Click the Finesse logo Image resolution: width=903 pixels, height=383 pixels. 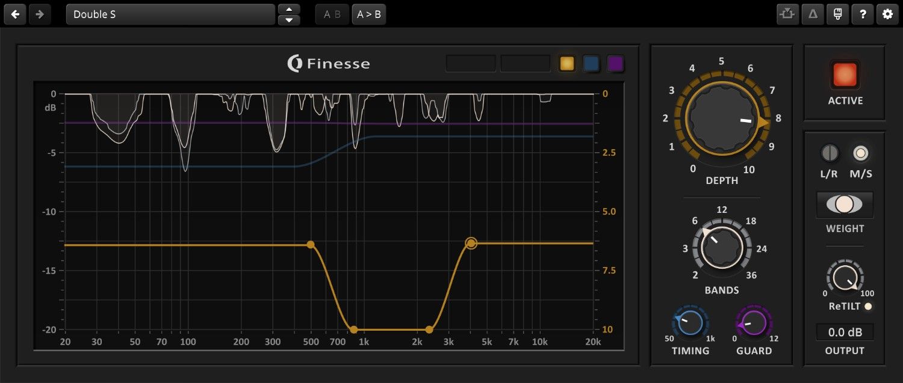click(329, 64)
